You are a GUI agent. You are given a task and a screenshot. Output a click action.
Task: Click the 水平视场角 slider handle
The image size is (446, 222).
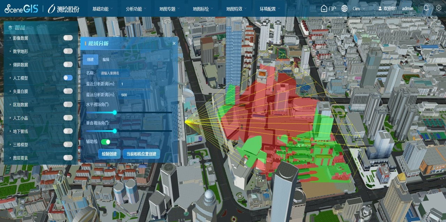point(115,112)
